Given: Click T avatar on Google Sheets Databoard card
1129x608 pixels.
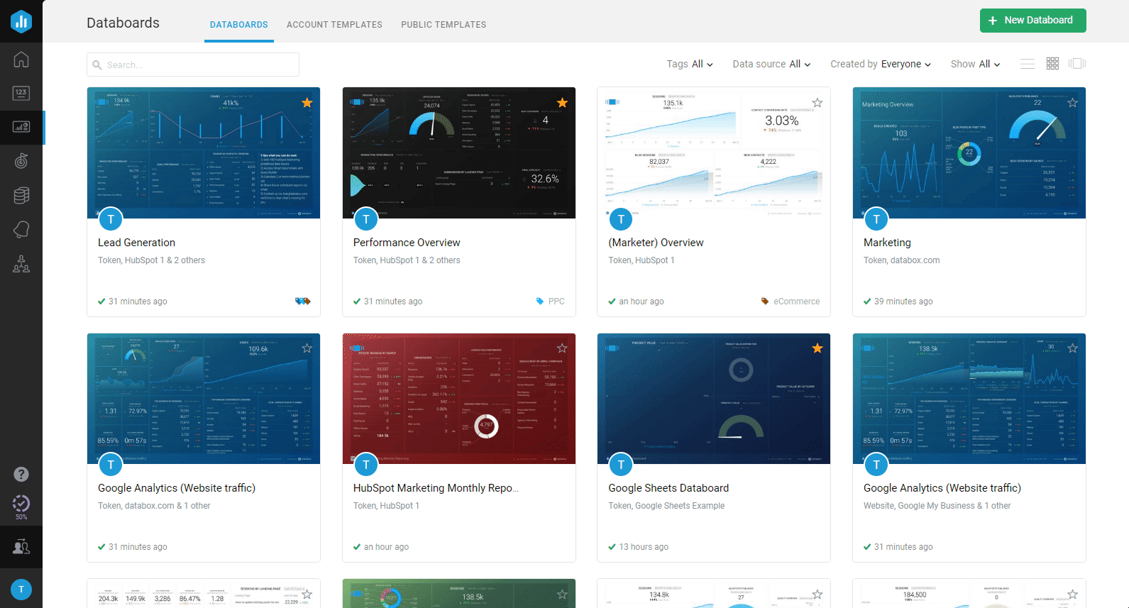Looking at the screenshot, I should tap(621, 465).
